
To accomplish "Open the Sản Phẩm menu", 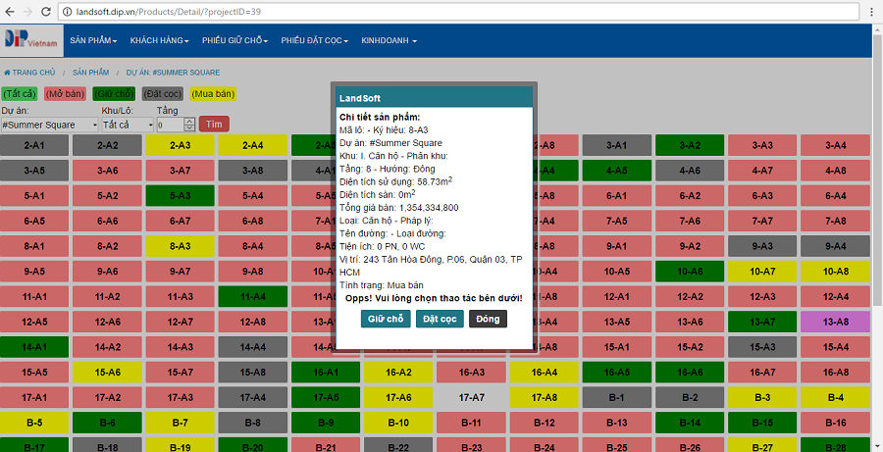I will (x=94, y=41).
